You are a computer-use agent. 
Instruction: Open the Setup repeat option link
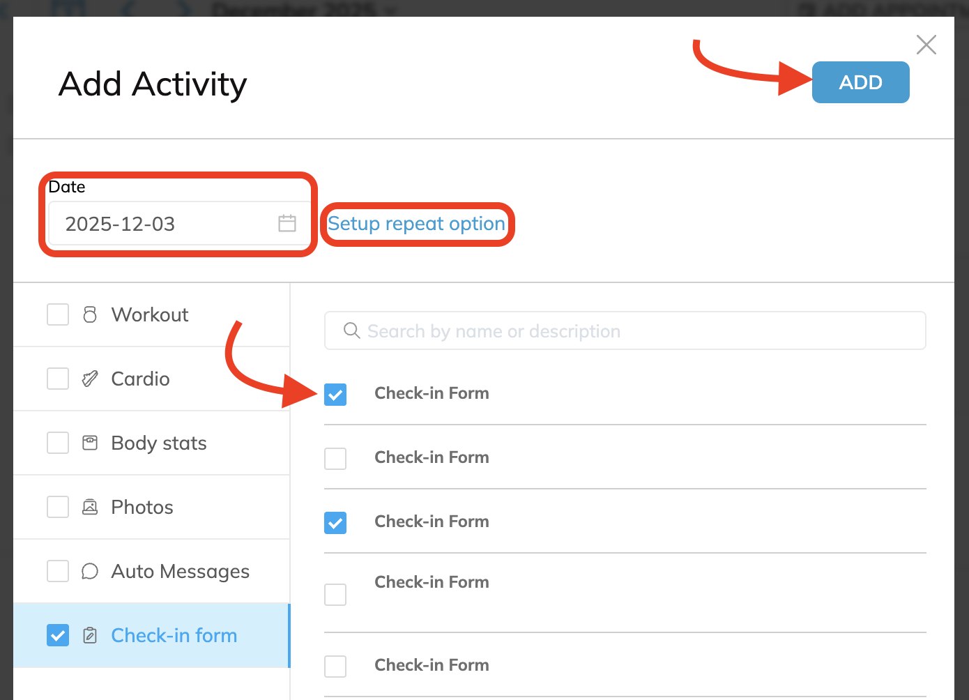coord(416,224)
